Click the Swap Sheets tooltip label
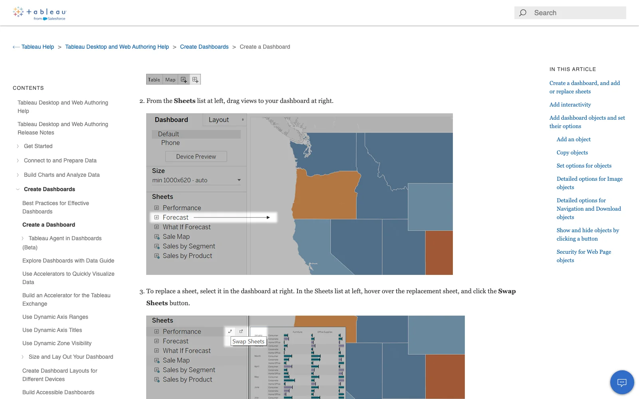The height and width of the screenshot is (399, 639). pyautogui.click(x=248, y=342)
